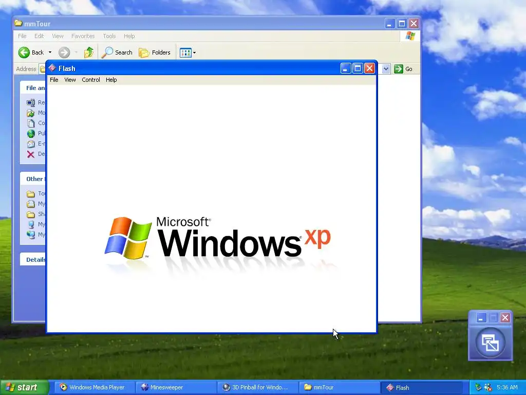Open the File menu in mmTour window
526x395 pixels.
[x=22, y=36]
